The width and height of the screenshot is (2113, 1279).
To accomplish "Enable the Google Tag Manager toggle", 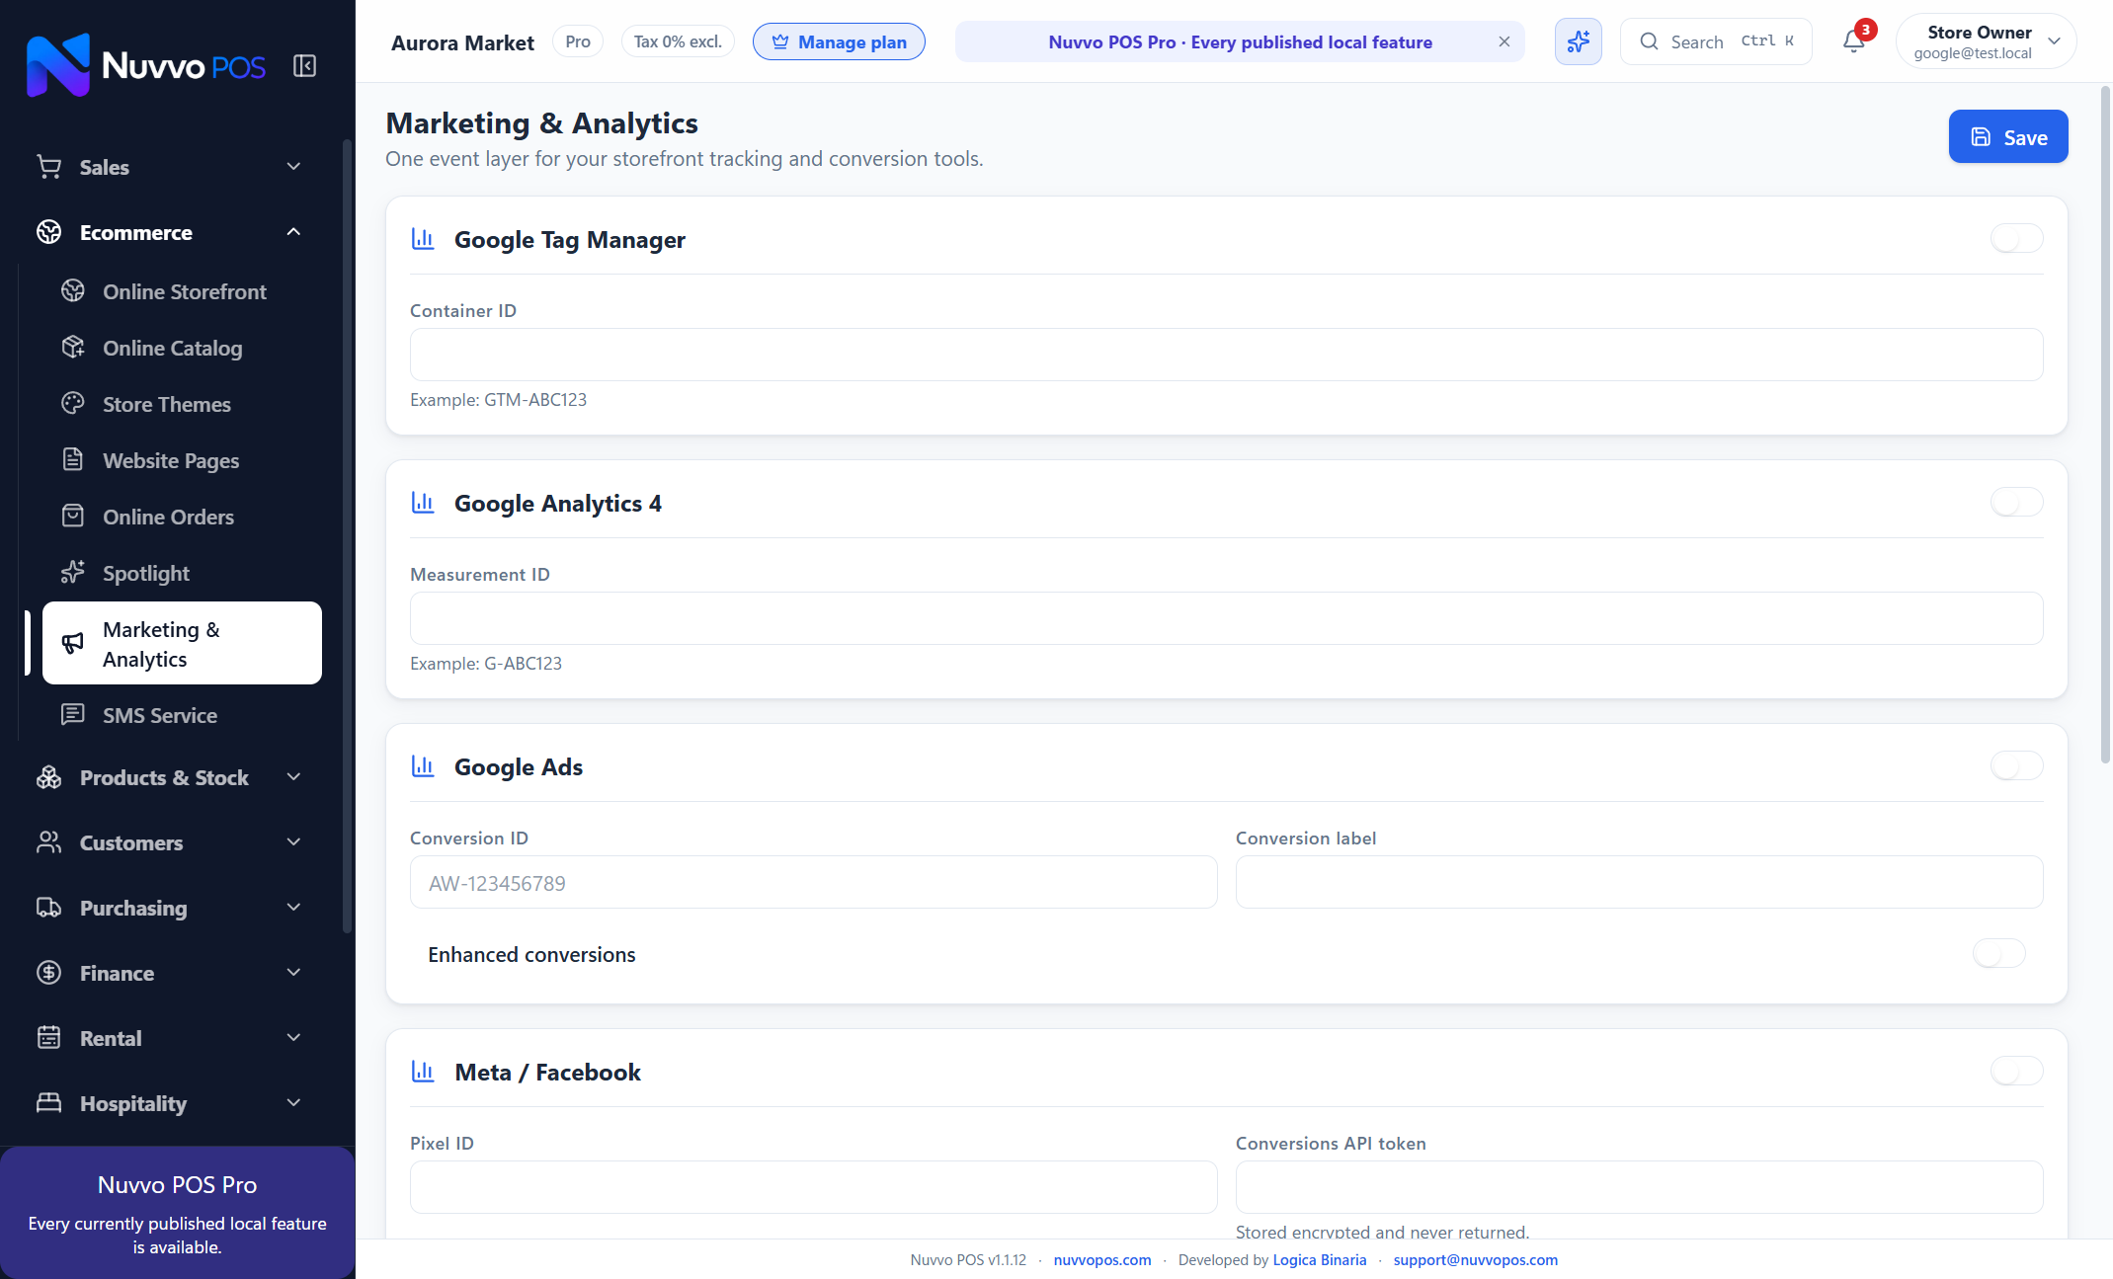I will tap(2016, 238).
